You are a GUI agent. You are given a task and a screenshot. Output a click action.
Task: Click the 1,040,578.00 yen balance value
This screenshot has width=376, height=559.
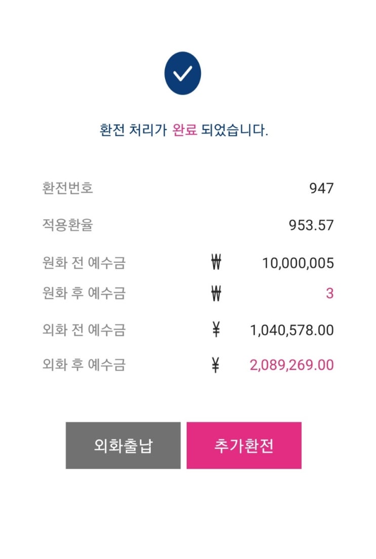292,331
